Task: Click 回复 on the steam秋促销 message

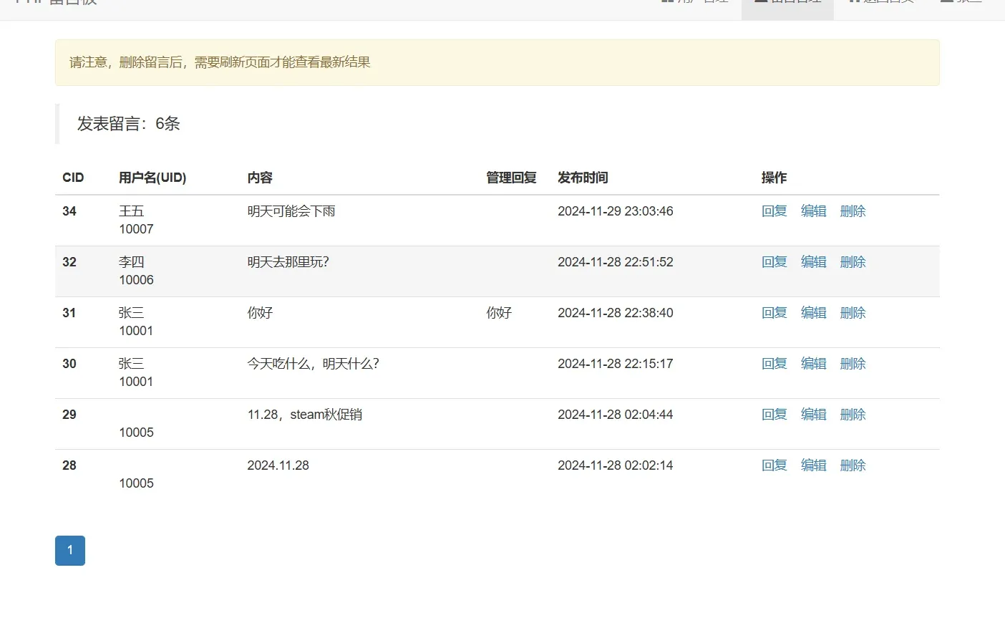Action: (774, 414)
